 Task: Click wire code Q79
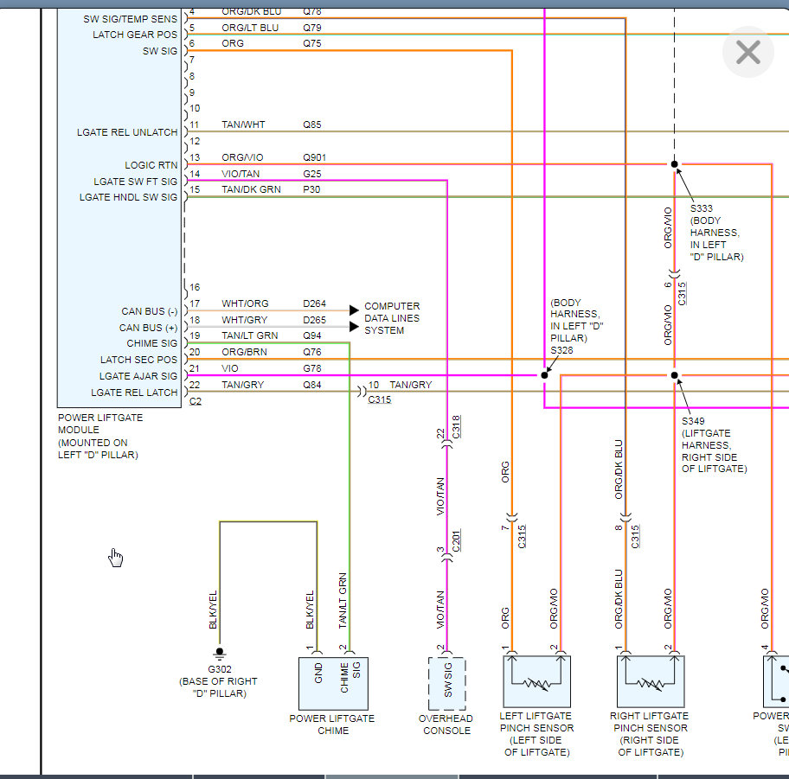pyautogui.click(x=312, y=28)
